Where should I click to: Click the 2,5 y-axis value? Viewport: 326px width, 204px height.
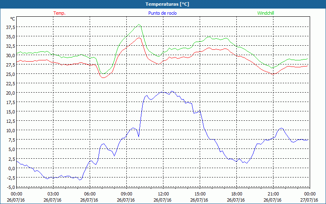(x=12, y=159)
